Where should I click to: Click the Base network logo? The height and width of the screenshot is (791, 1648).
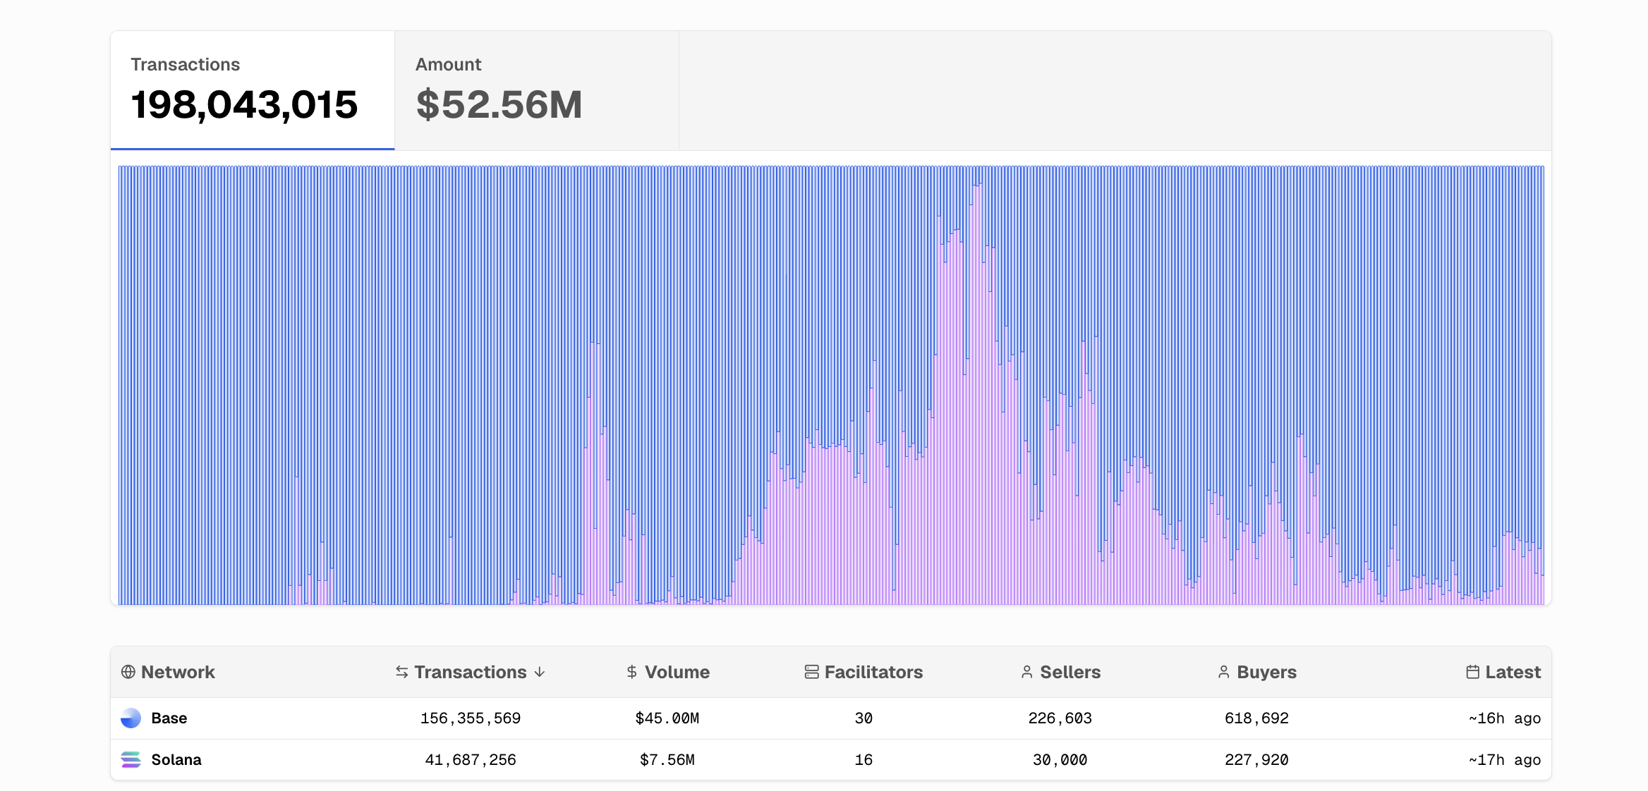tap(131, 718)
